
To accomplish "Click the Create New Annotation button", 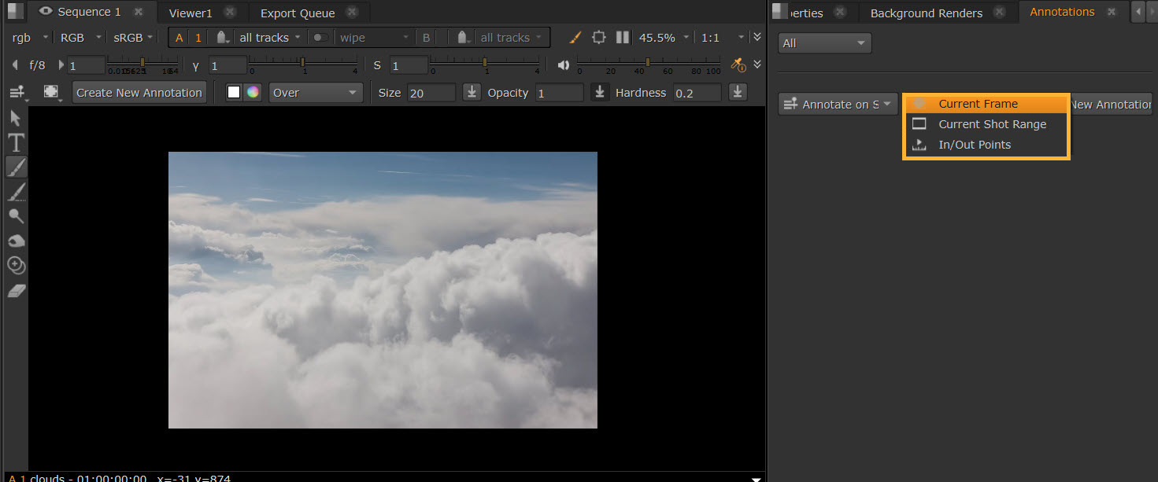I will 139,93.
